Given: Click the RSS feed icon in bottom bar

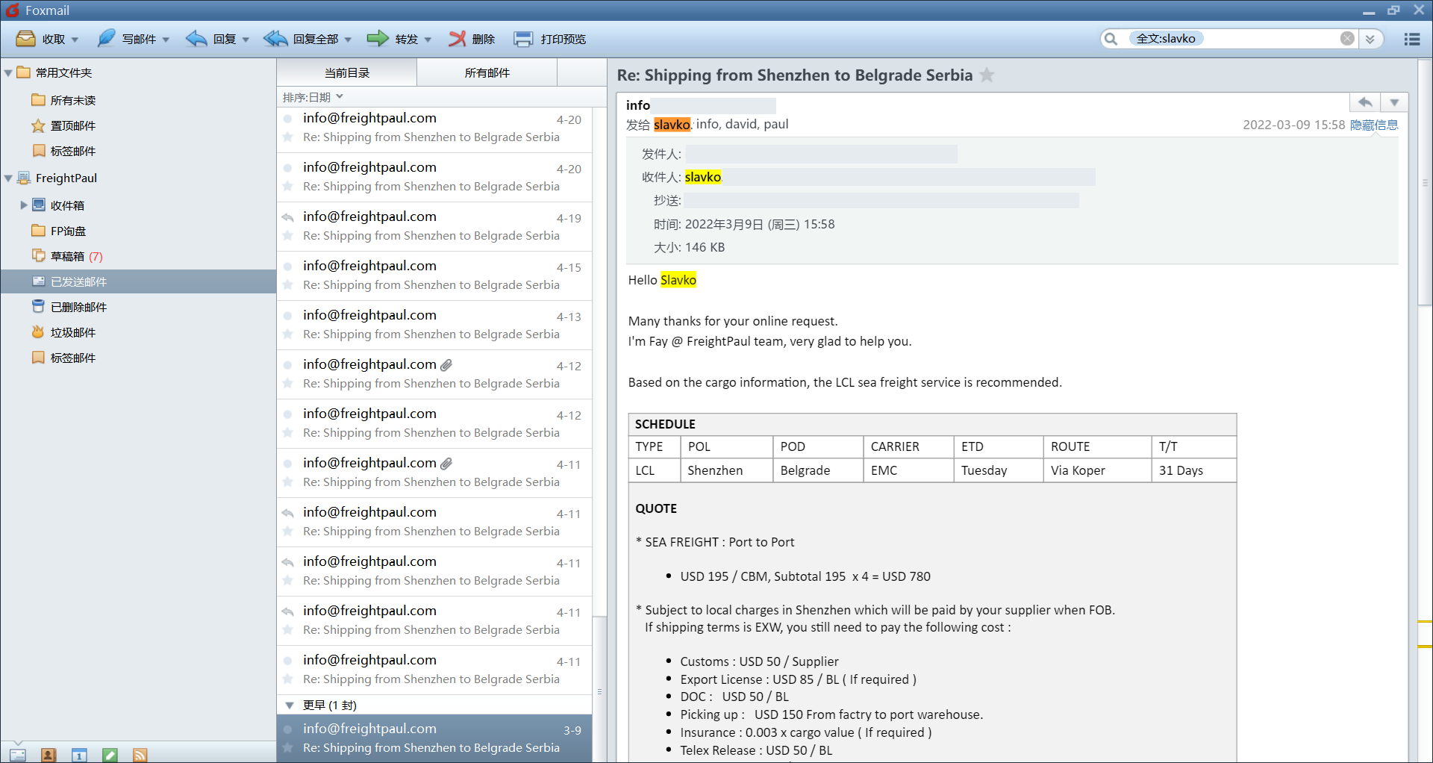Looking at the screenshot, I should tap(140, 755).
